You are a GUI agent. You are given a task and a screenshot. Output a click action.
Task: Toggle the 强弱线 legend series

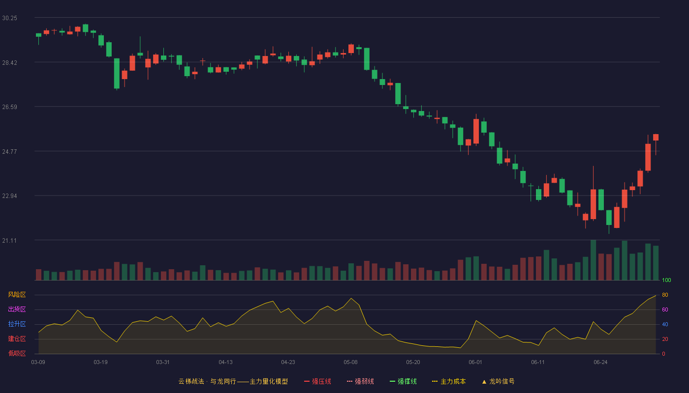[360, 381]
